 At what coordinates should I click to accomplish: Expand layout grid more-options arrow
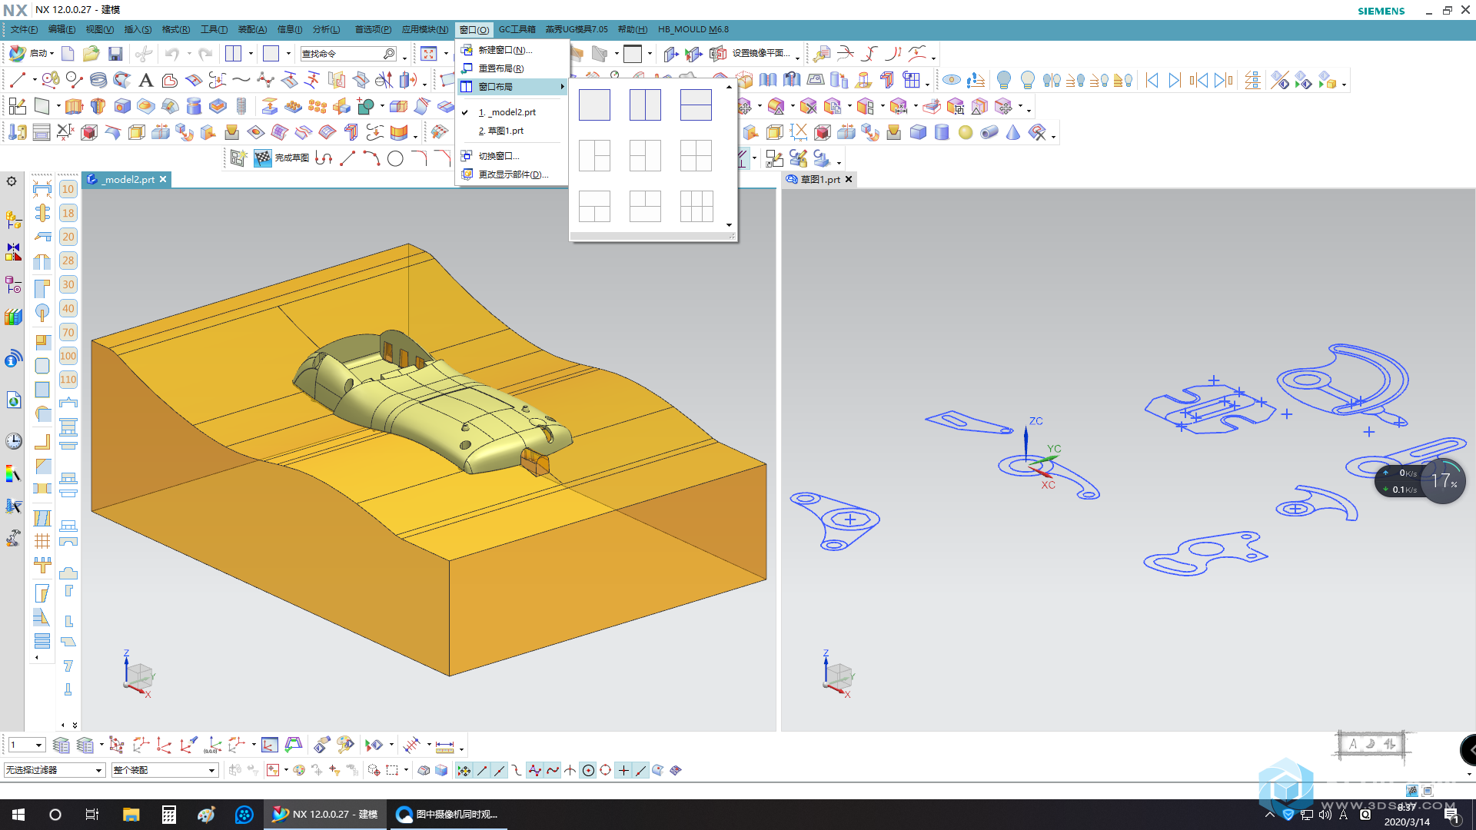point(729,225)
